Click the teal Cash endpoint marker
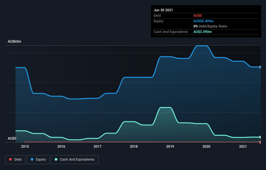The width and height of the screenshot is (266, 170). 260,137
